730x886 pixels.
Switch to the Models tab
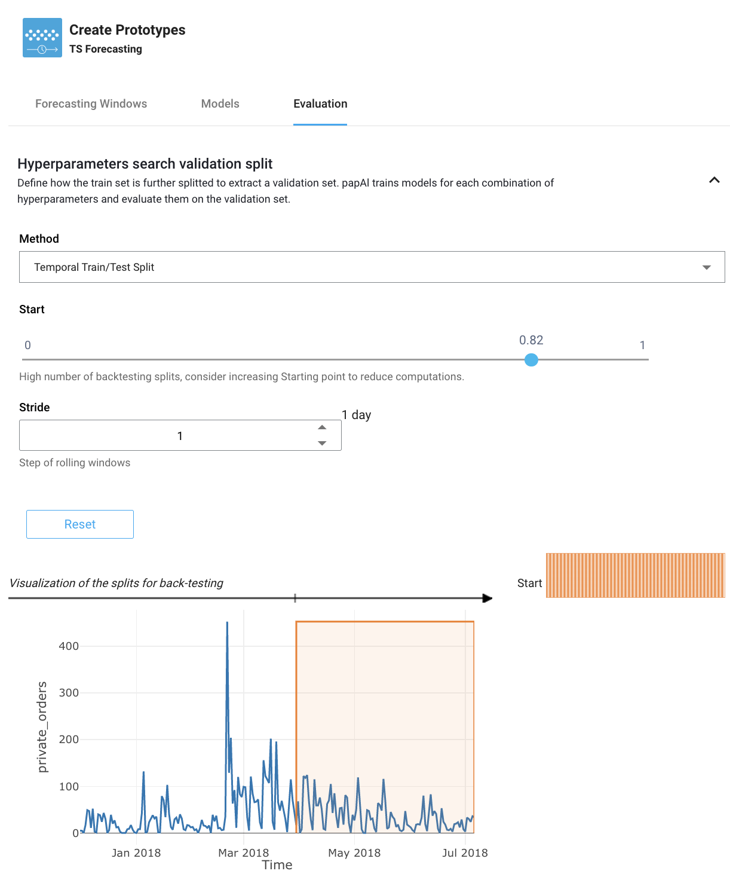point(220,103)
